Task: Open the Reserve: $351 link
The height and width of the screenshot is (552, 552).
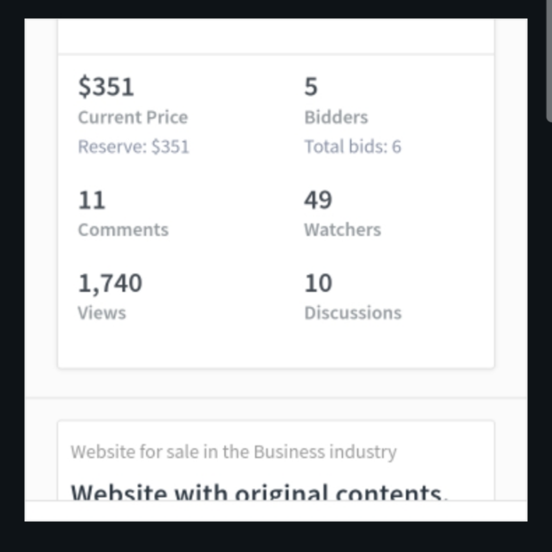Action: point(134,147)
